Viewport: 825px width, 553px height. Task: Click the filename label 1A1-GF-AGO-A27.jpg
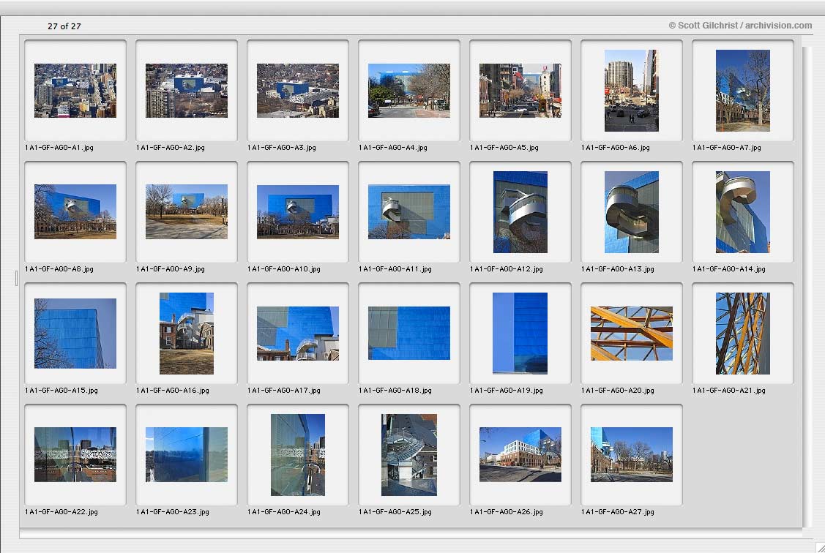[618, 512]
